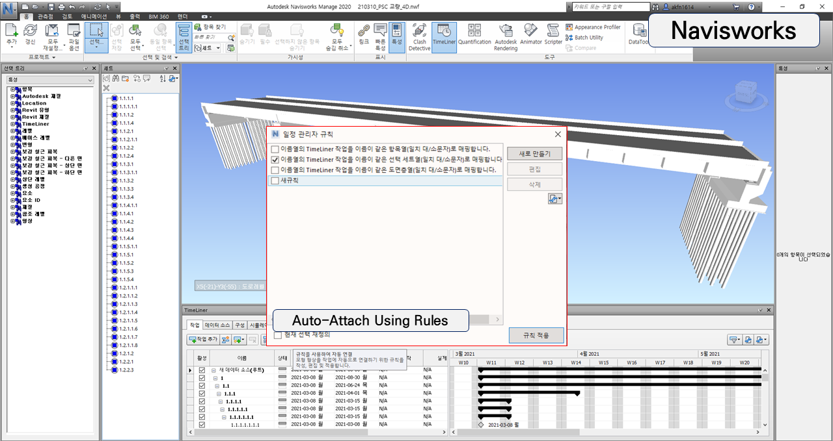
Task: Toggle active checkbox for task 1.1.1.1
Action: tap(202, 401)
